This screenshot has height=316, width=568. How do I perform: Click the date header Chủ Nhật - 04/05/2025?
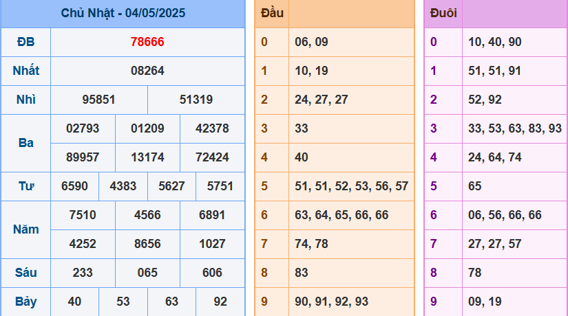(x=123, y=13)
